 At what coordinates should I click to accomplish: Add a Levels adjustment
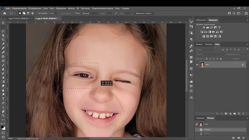click(207, 28)
